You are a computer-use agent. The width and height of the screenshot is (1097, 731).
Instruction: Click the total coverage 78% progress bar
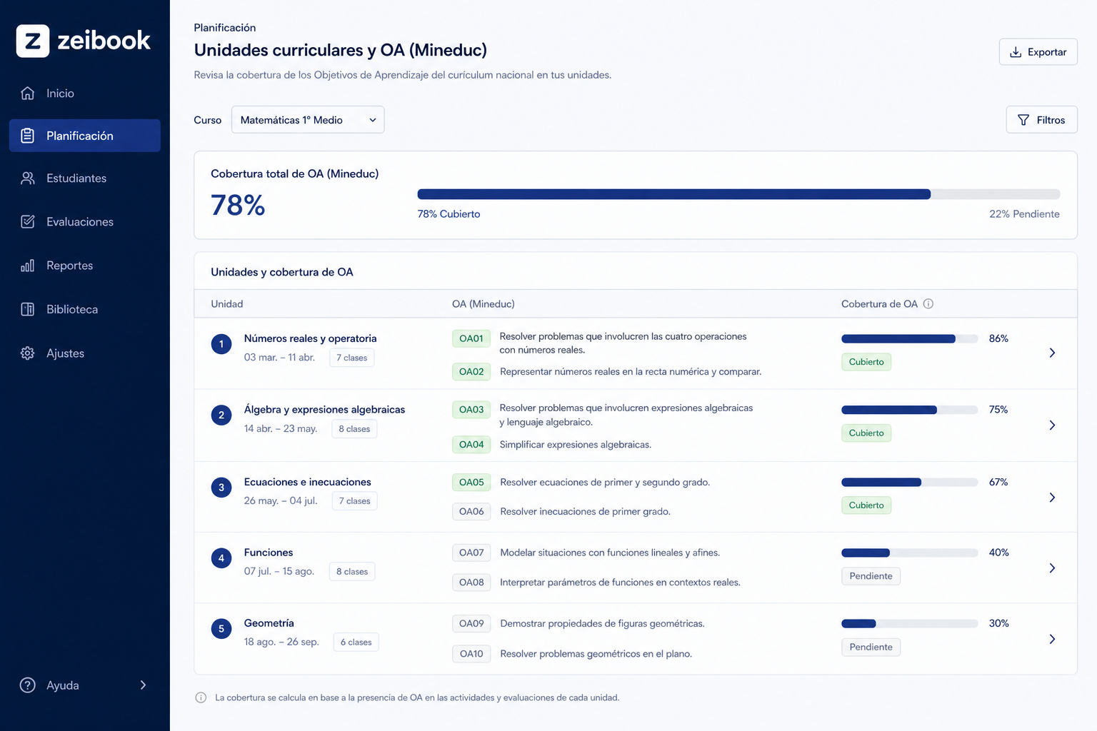pyautogui.click(x=738, y=194)
